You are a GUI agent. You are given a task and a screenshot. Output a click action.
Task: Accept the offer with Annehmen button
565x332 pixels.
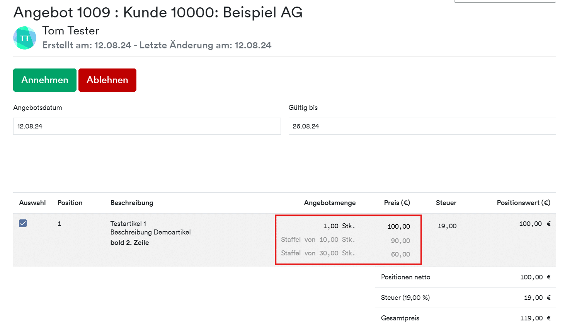pyautogui.click(x=45, y=80)
